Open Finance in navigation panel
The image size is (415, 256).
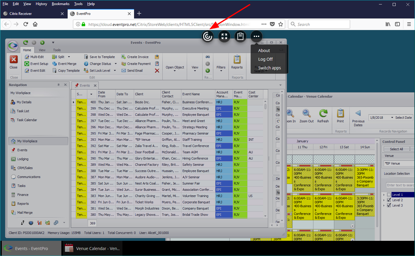pyautogui.click(x=23, y=195)
